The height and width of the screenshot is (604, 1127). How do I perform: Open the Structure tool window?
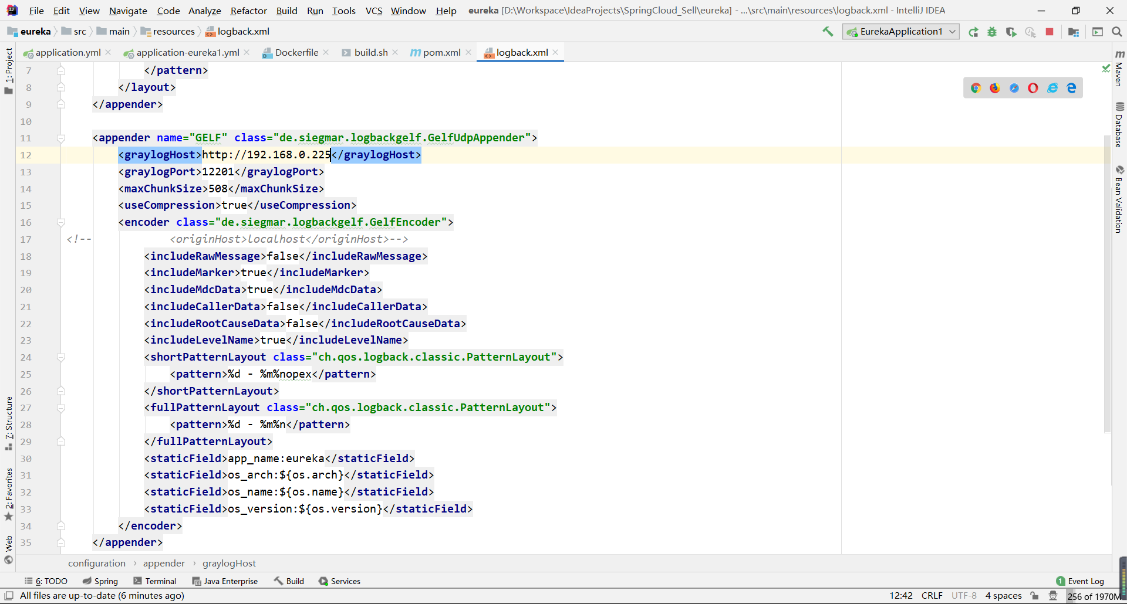[8, 423]
